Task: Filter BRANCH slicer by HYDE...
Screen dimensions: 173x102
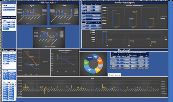Action: 12,77
